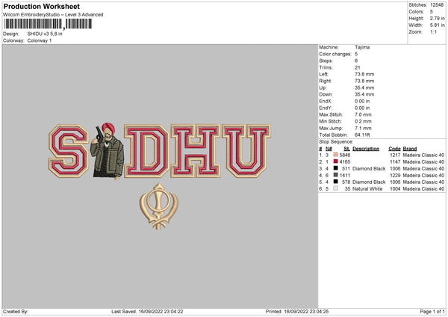
Task: Select the Color changes label
Action: pyautogui.click(x=335, y=54)
